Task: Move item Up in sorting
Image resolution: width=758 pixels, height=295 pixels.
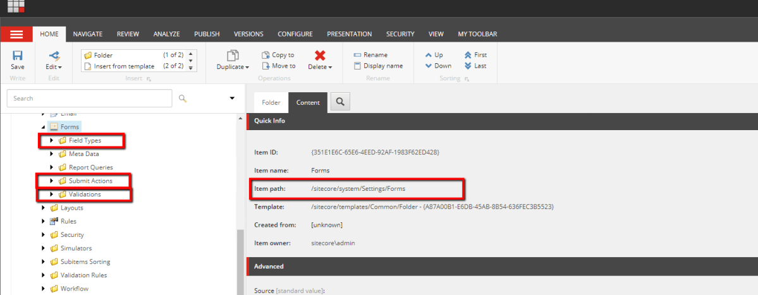Action: [x=429, y=55]
